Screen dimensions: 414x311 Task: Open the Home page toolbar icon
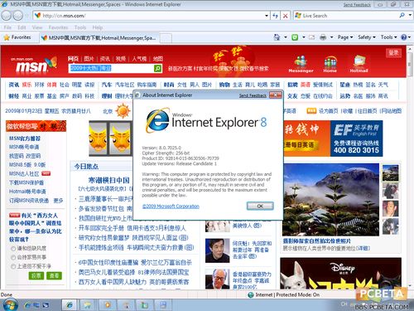(277, 37)
